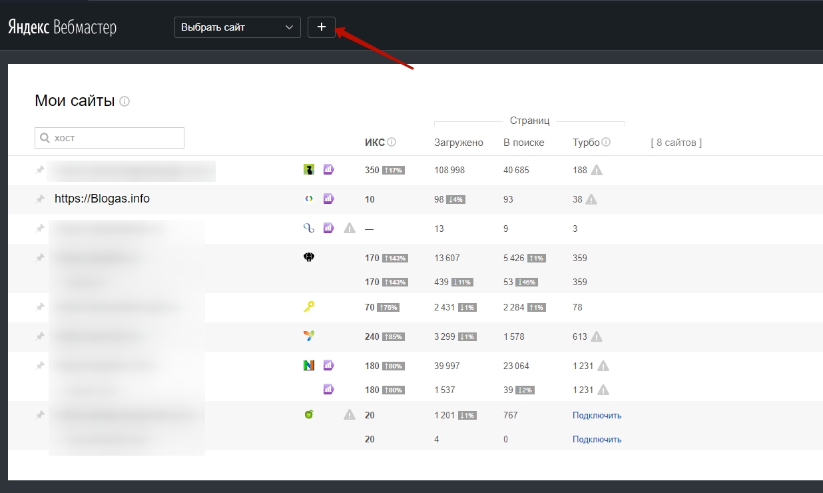Click the info icon next to ИКС header
The height and width of the screenshot is (493, 823).
click(392, 142)
